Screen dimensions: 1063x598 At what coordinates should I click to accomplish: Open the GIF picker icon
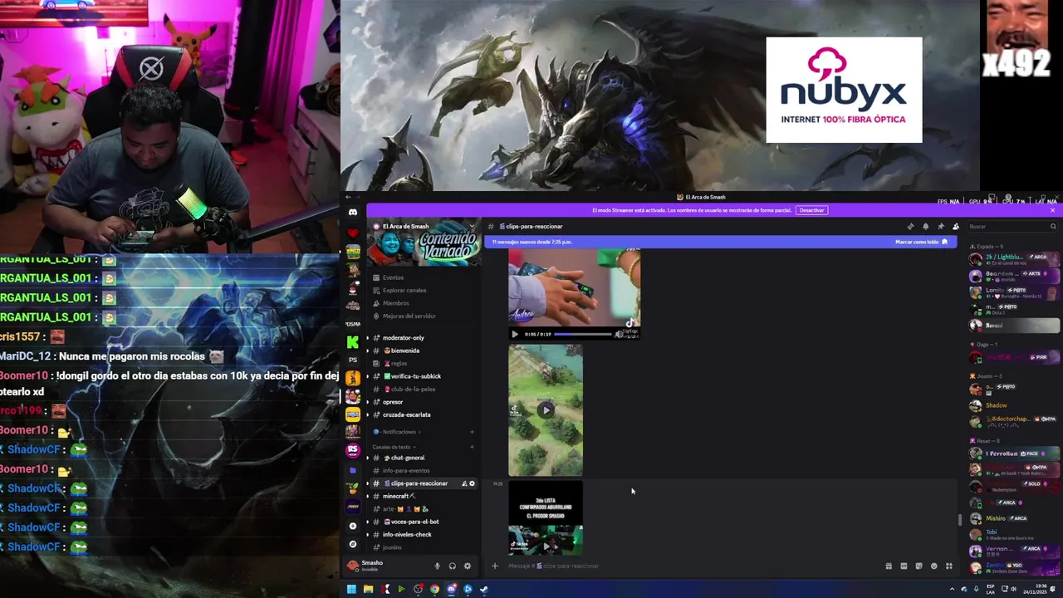[x=904, y=566]
